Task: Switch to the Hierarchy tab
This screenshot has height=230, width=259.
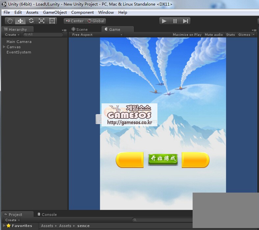Action: tap(18, 29)
